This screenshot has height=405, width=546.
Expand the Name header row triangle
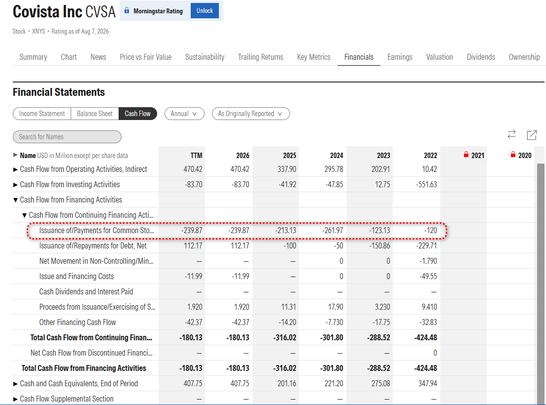pyautogui.click(x=15, y=155)
